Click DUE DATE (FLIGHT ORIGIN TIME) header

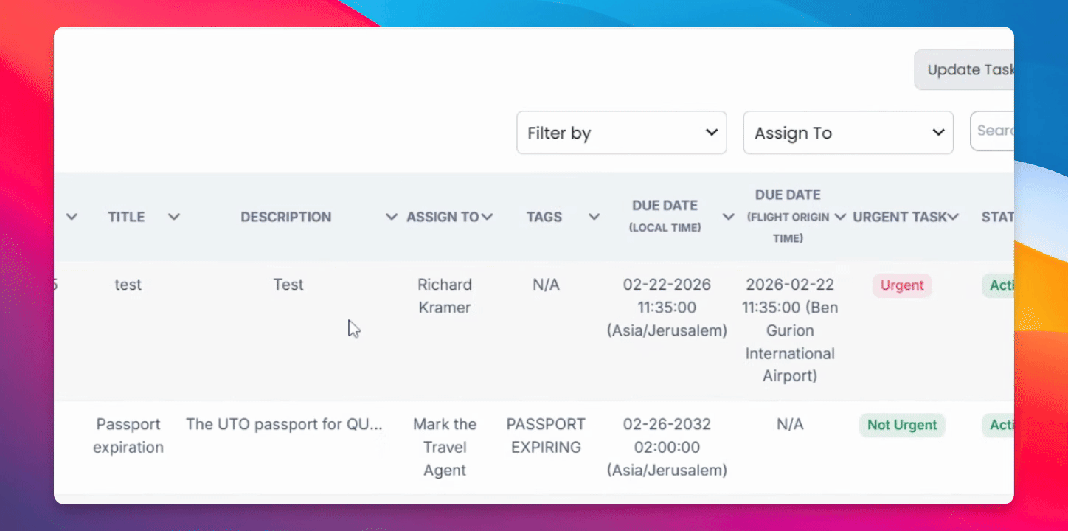pos(788,216)
